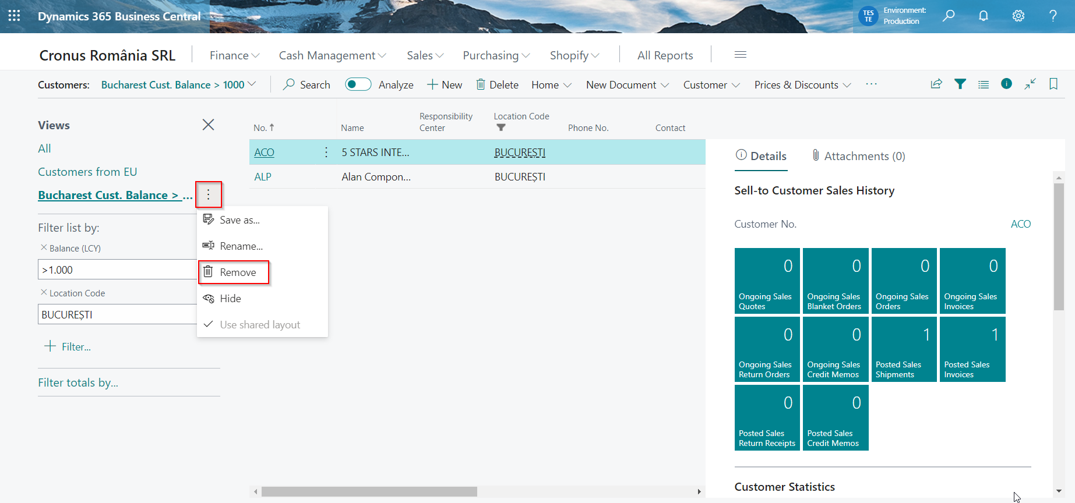Open more actions ellipsis in action bar
Image resolution: width=1075 pixels, height=503 pixels.
tap(871, 84)
